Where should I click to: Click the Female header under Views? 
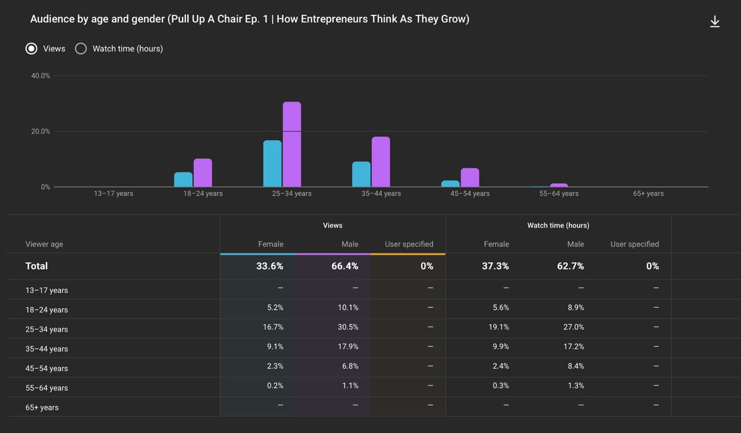(x=271, y=244)
